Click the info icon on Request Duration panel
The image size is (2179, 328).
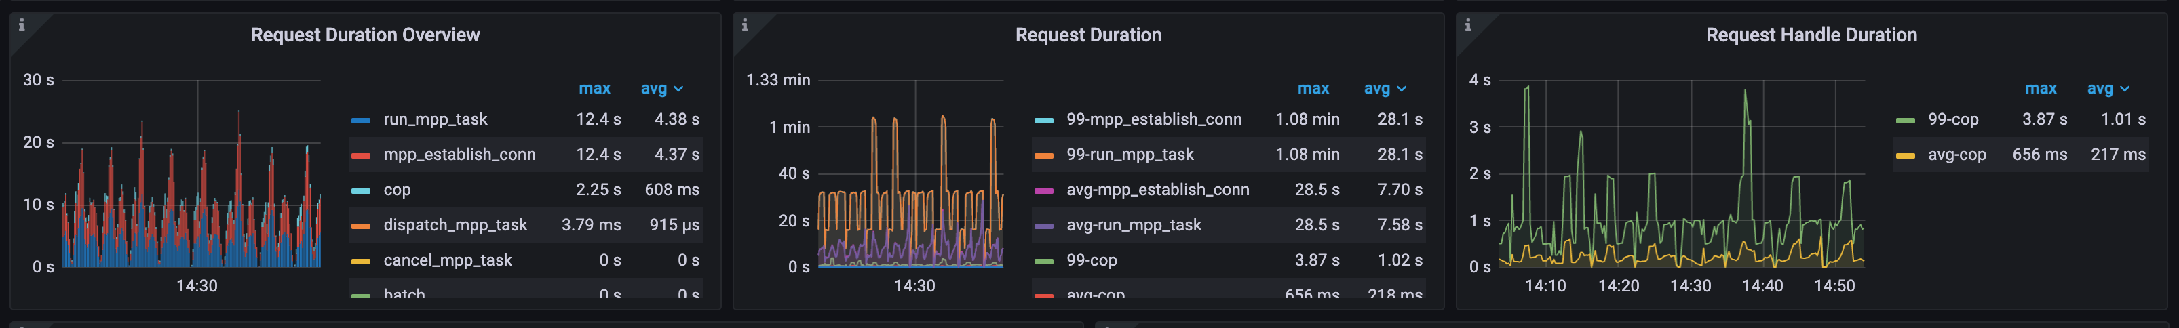click(744, 25)
